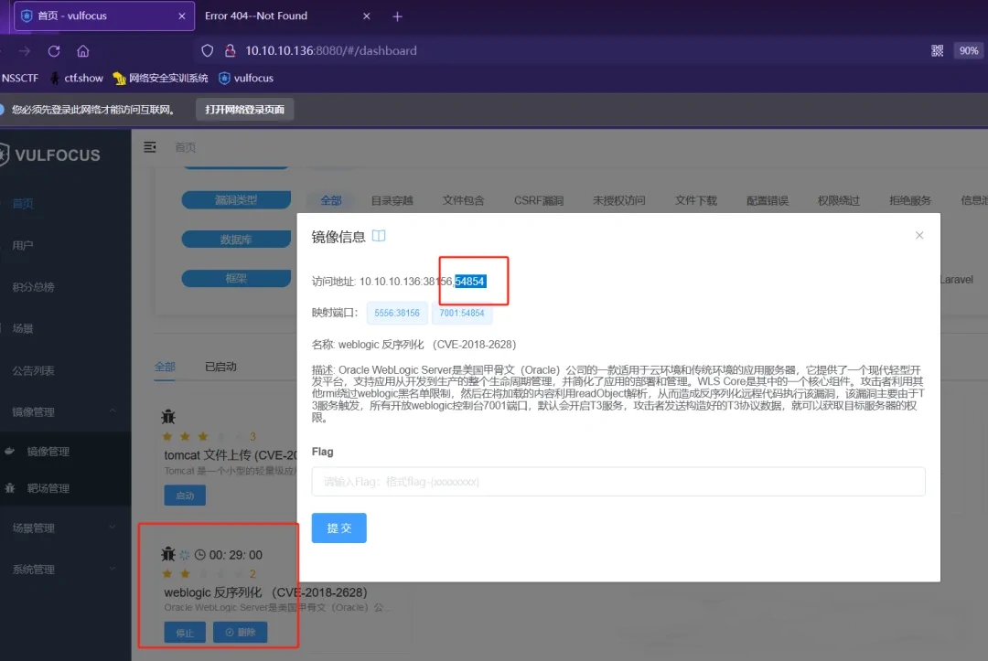Submit the flag with 提交 button
Screen dimensions: 988x661
tap(339, 528)
